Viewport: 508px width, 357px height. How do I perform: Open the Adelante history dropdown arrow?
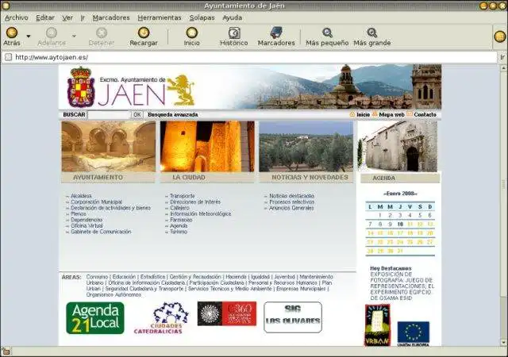point(74,36)
